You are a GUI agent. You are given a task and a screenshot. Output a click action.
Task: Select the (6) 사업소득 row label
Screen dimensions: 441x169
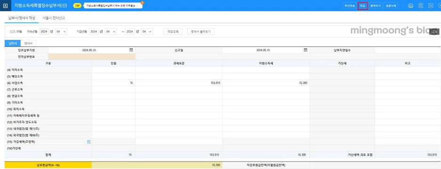pos(15,83)
